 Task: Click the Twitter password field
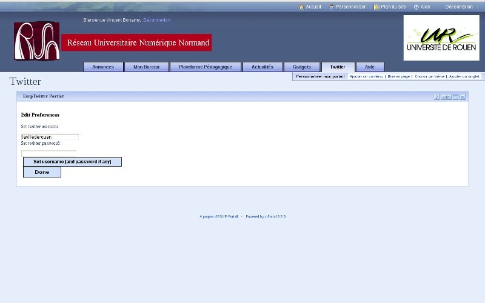click(48, 153)
